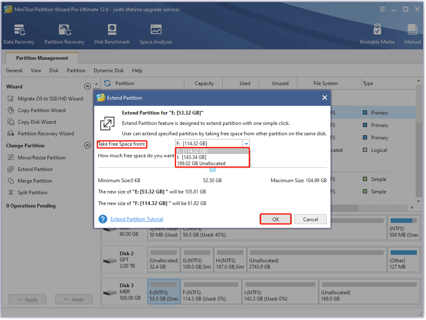Collapse the Wizard section
Viewport: 426px width, 320px height.
click(88, 87)
